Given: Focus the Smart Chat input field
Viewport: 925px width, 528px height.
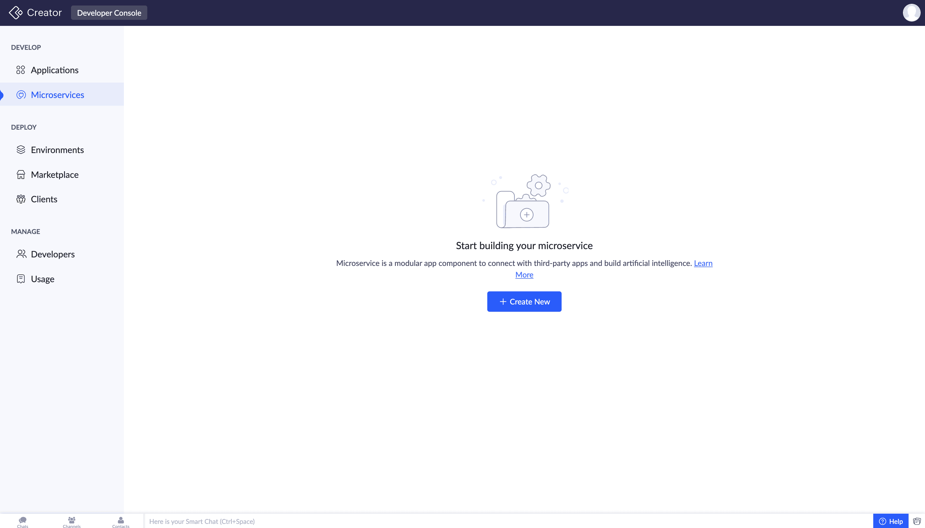Looking at the screenshot, I should click(x=508, y=521).
